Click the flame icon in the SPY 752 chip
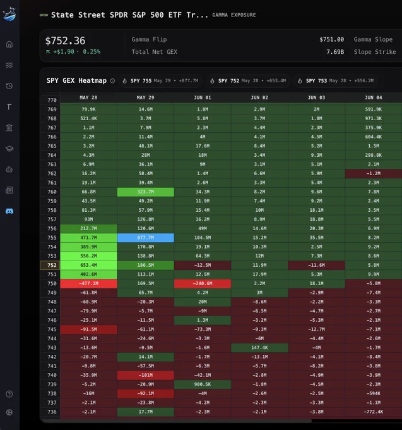The height and width of the screenshot is (430, 402). coord(212,81)
